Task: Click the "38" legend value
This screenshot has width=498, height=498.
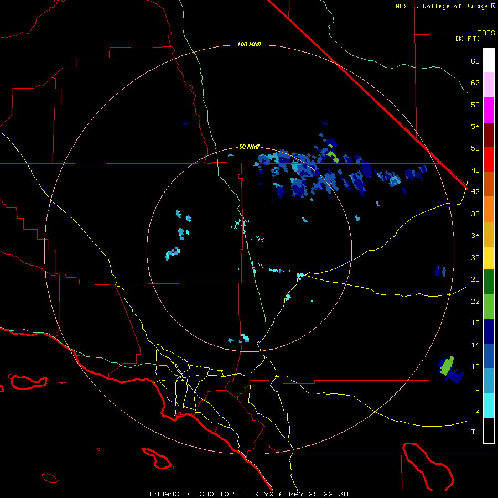Action: pyautogui.click(x=475, y=214)
